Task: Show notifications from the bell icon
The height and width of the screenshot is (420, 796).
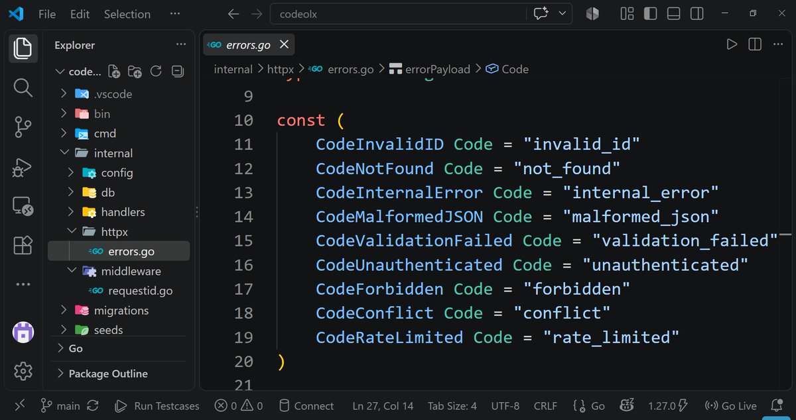Action: pos(777,405)
